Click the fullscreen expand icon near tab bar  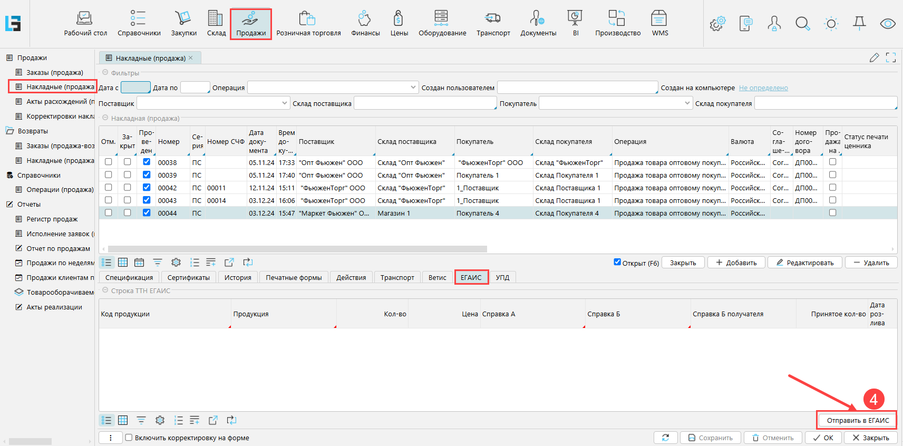[891, 57]
